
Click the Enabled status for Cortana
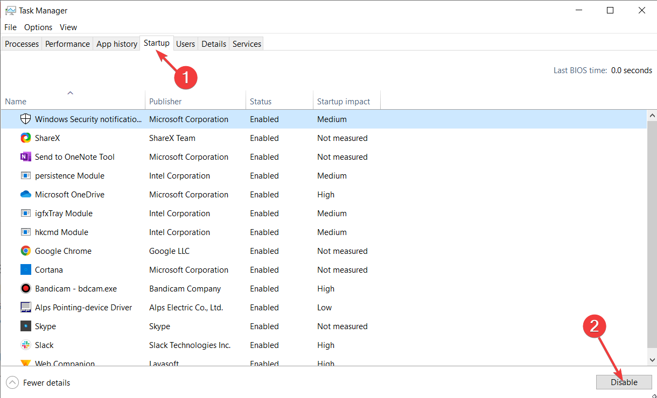pos(264,269)
